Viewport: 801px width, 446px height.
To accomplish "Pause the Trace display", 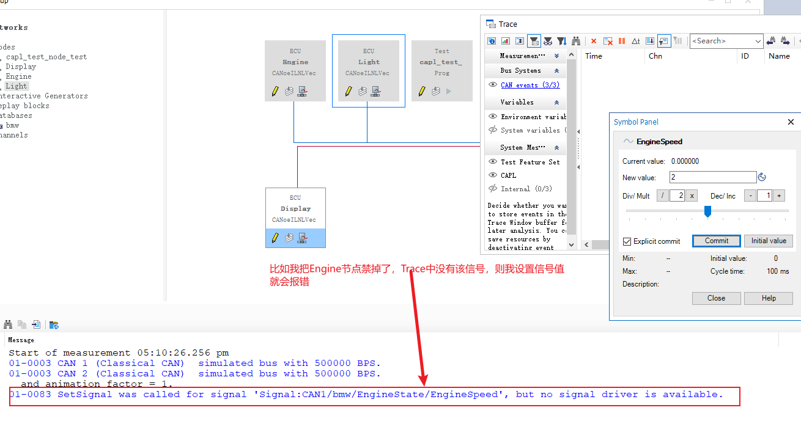I will [621, 40].
